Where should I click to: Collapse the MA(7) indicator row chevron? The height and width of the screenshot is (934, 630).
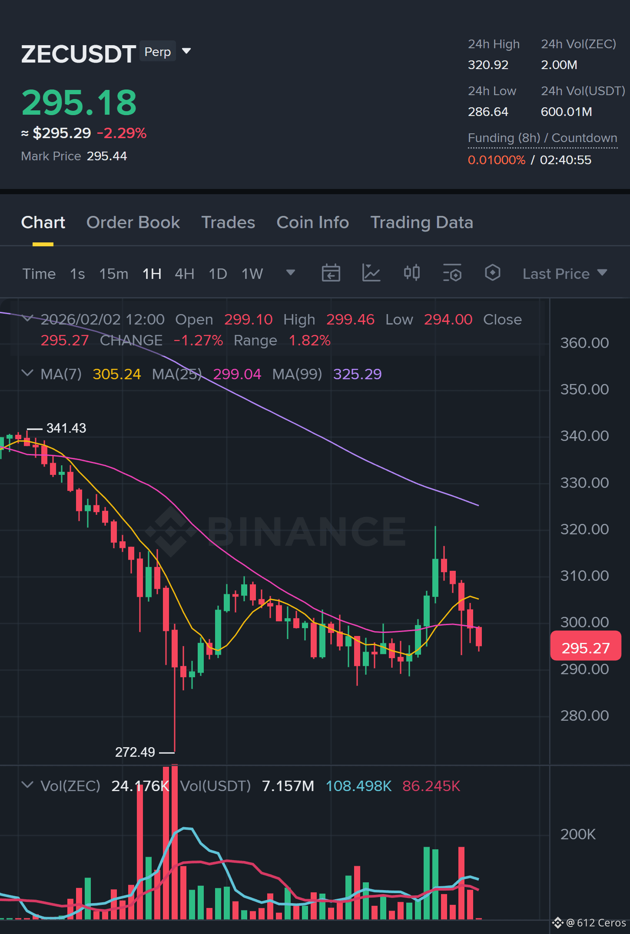[x=27, y=373]
